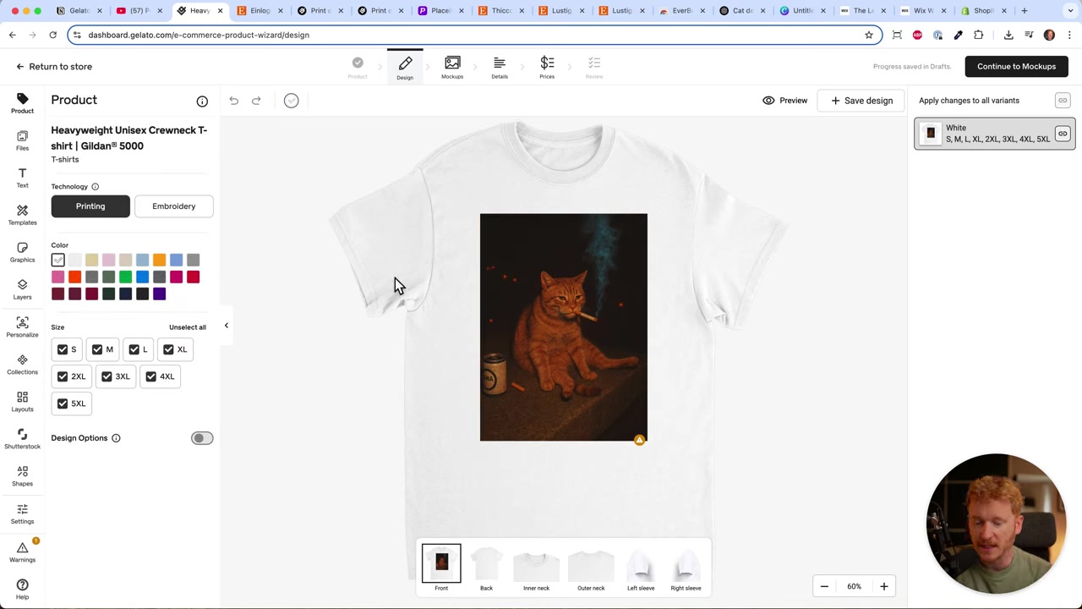Reload the browser page

click(52, 35)
